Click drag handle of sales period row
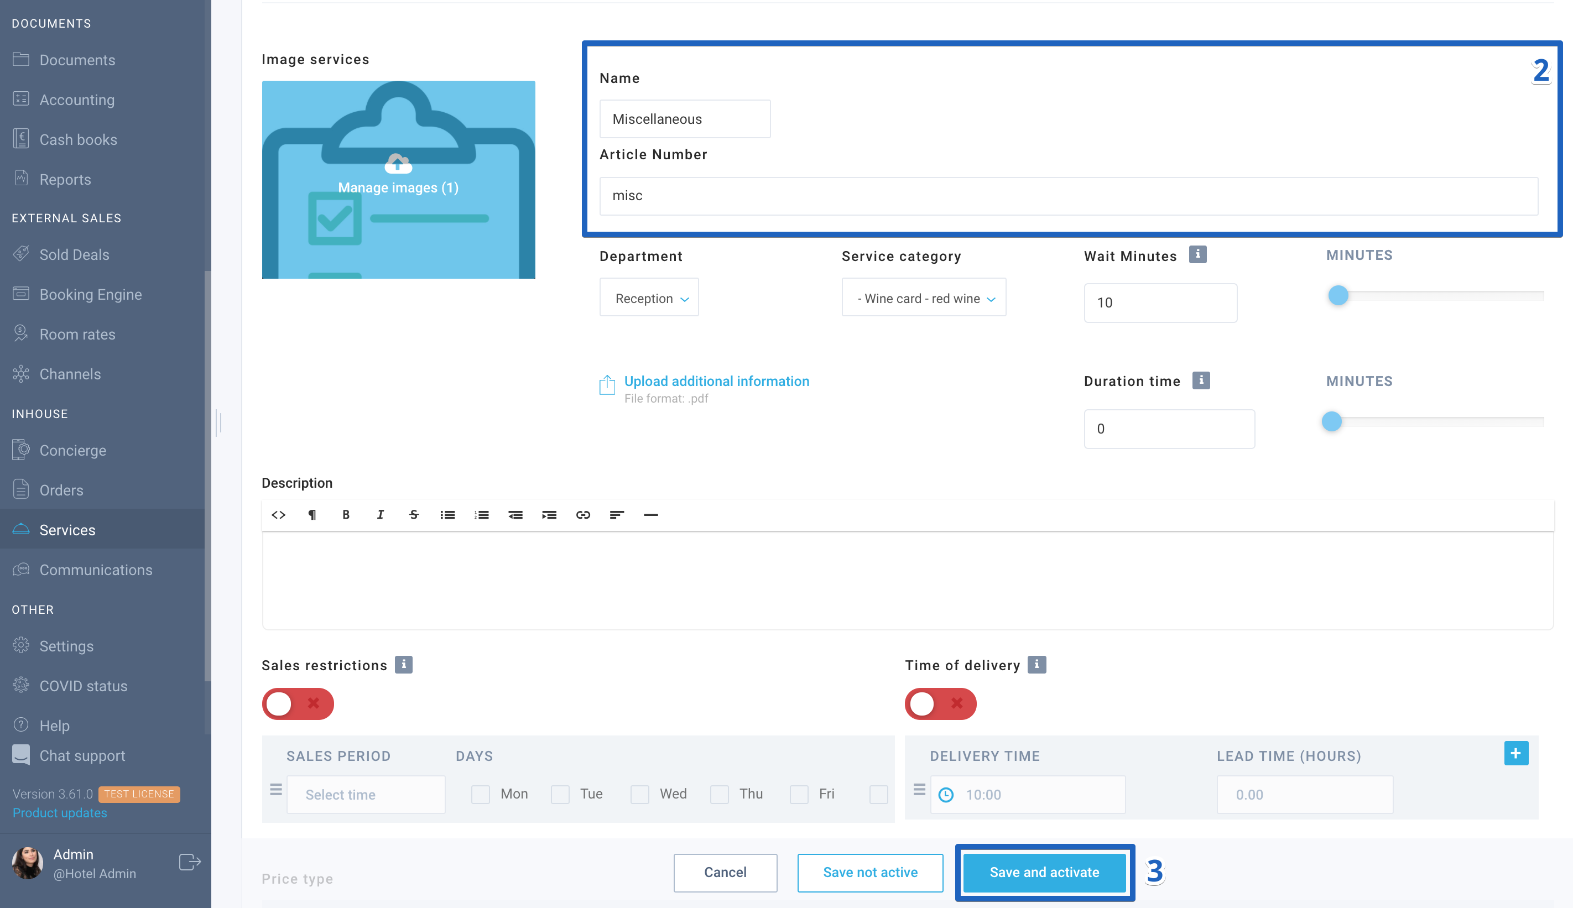The width and height of the screenshot is (1573, 908). pos(275,790)
